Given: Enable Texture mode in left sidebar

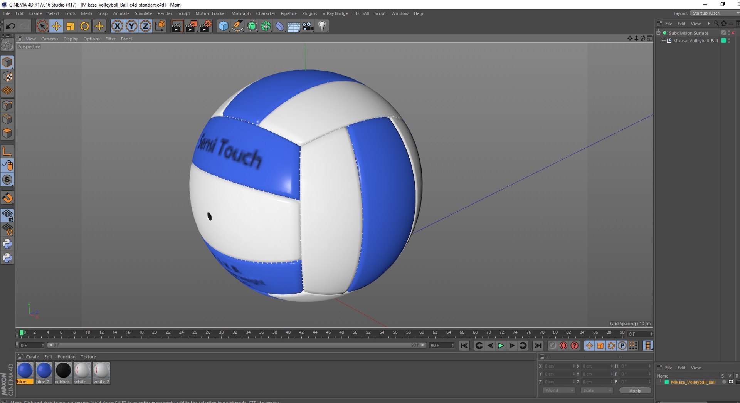Looking at the screenshot, I should 7,77.
